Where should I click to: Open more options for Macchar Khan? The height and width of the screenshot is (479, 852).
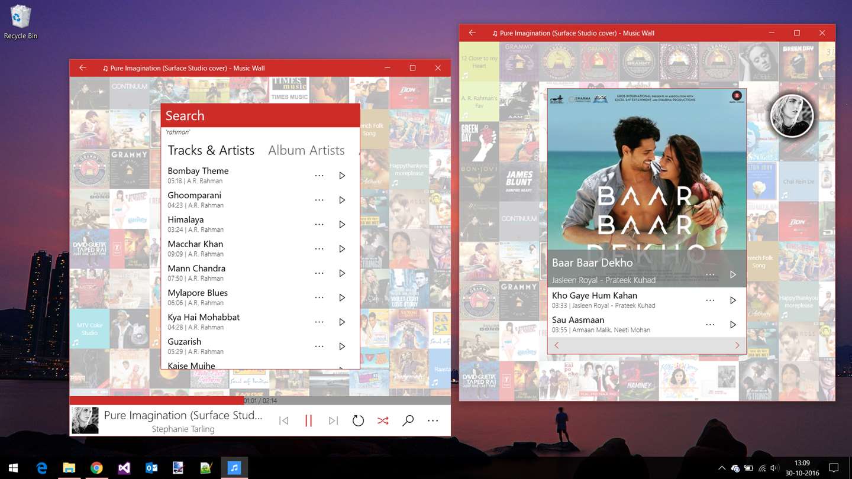[x=319, y=249]
